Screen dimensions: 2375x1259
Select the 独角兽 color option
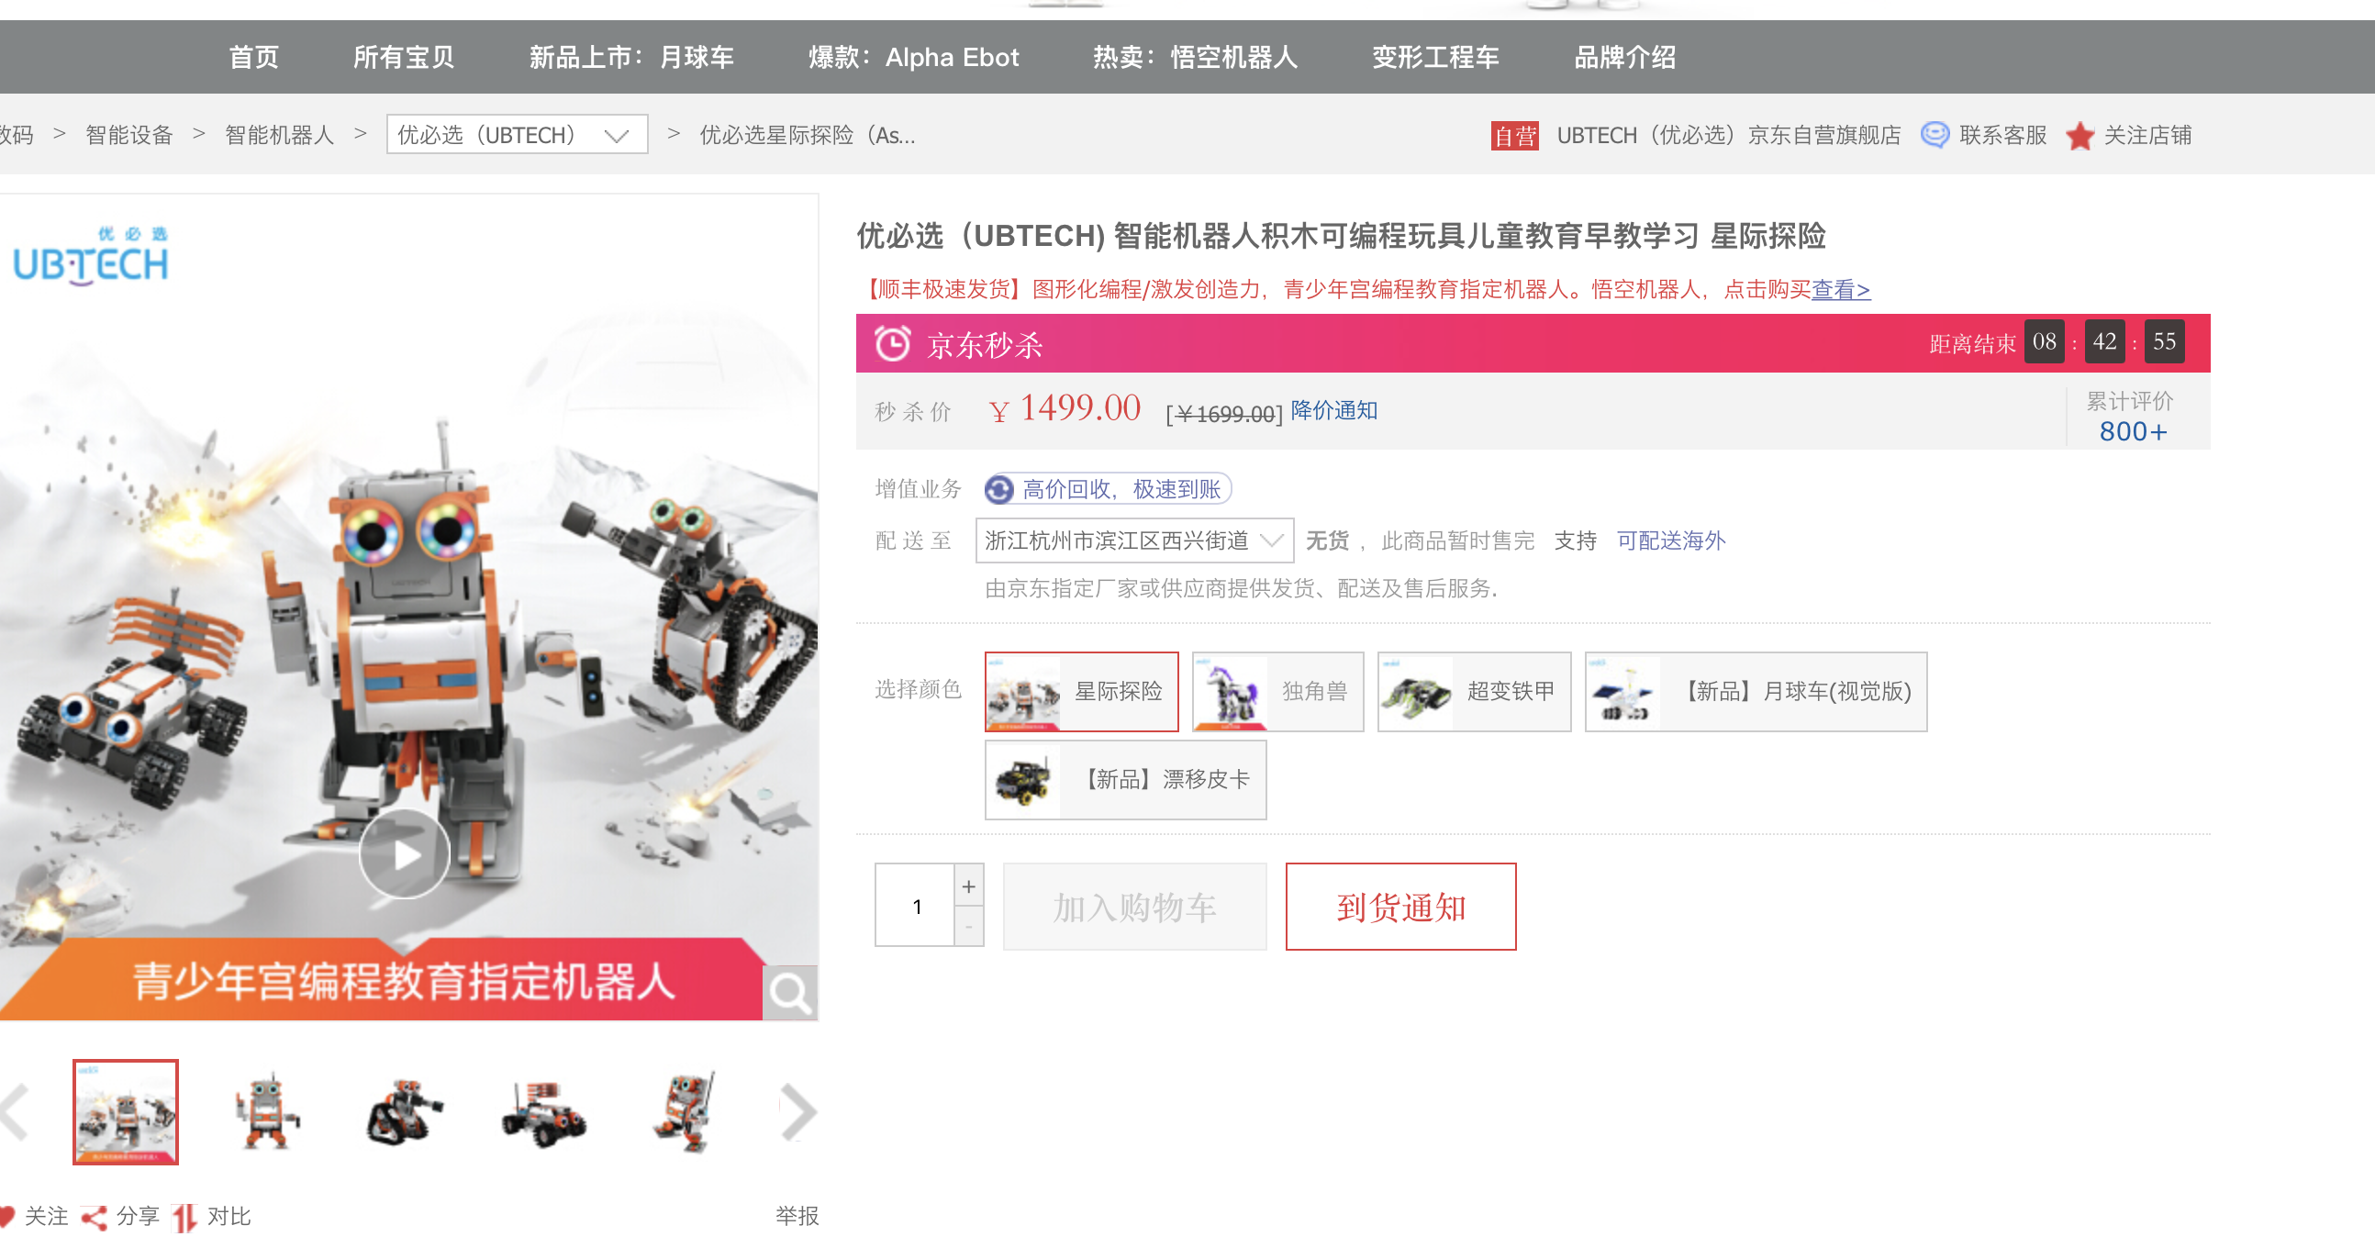point(1277,691)
